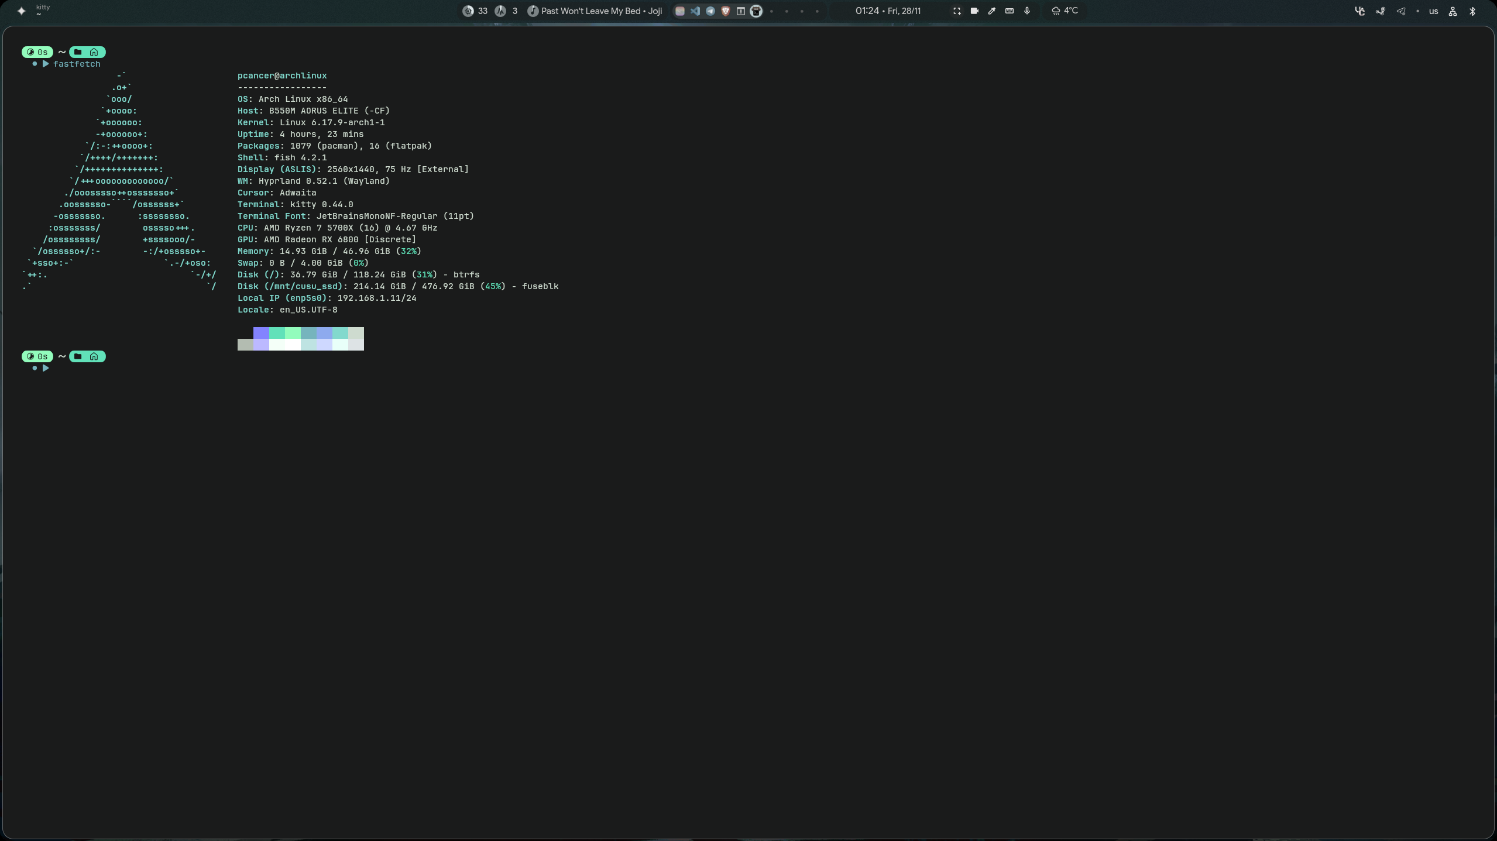The width and height of the screenshot is (1497, 841).
Task: Open the launcher star icon
Action: point(22,11)
